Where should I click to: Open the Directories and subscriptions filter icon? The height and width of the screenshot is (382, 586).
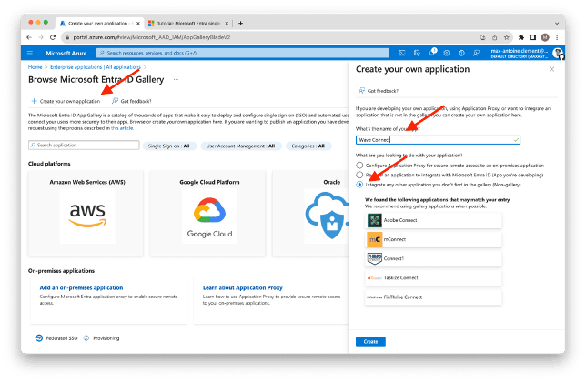click(x=417, y=53)
